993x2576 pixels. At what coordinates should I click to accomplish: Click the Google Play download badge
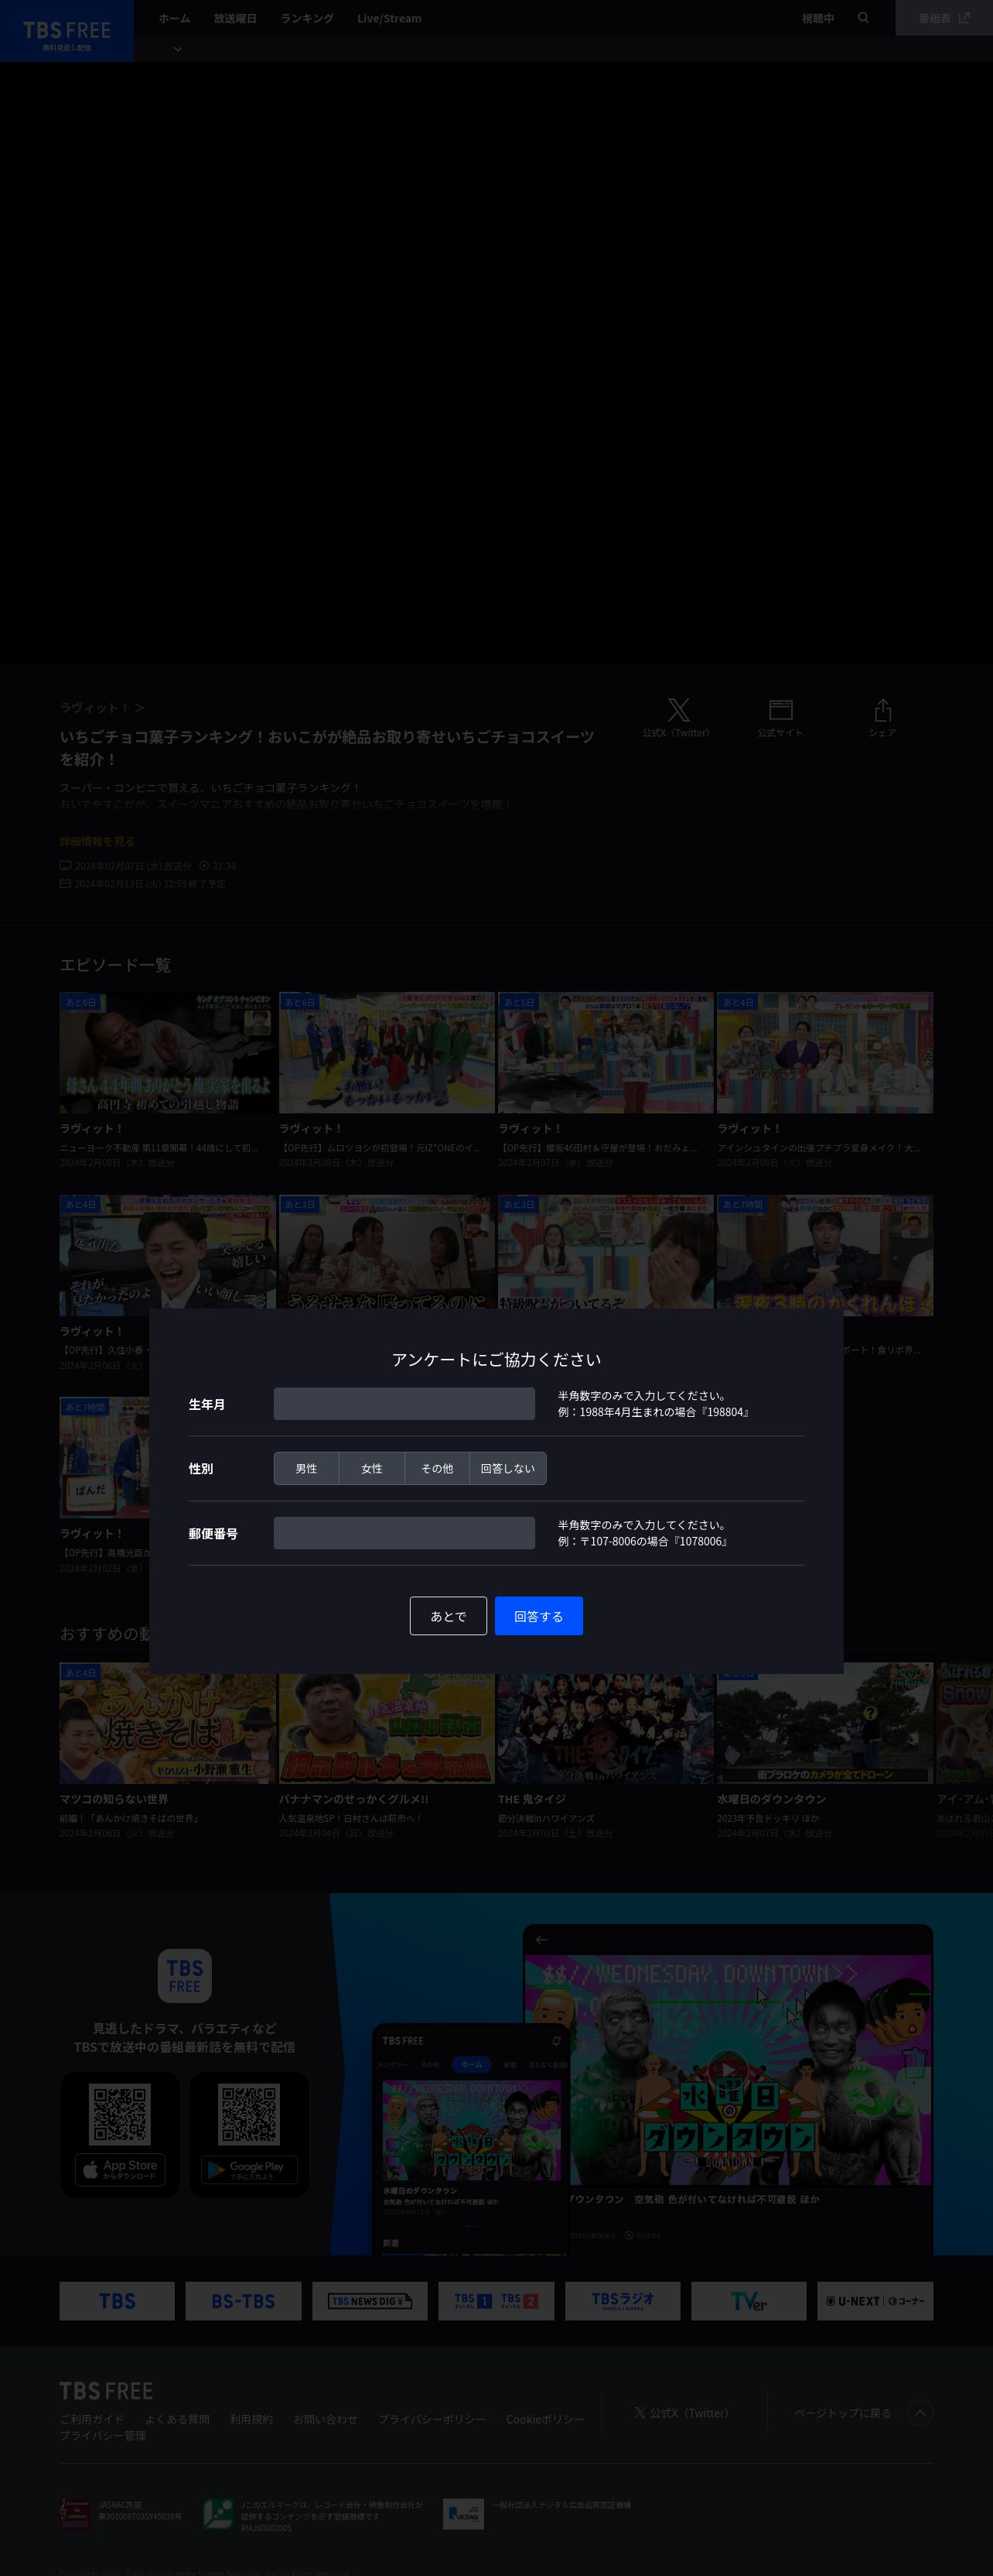(249, 2169)
